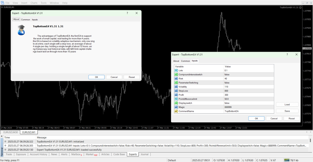Image resolution: width=313 pixels, height=162 pixels.
Task: Click the graduate expert icon in the About dialog
Action: pos(21,30)
